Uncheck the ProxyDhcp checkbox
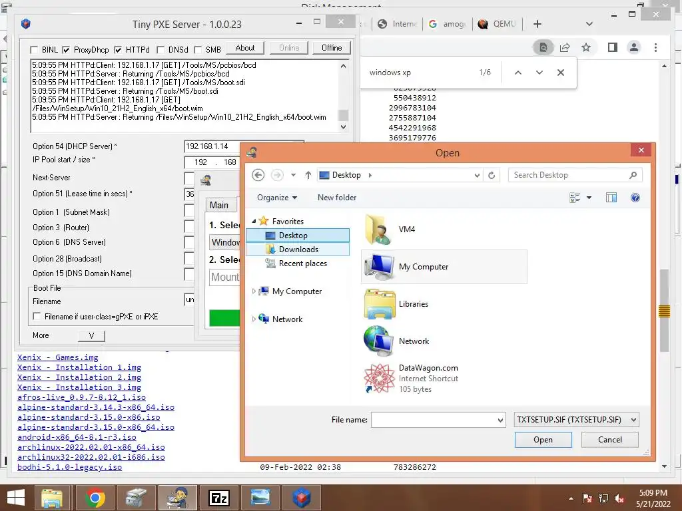Screen dimensions: 682x511 66,49
